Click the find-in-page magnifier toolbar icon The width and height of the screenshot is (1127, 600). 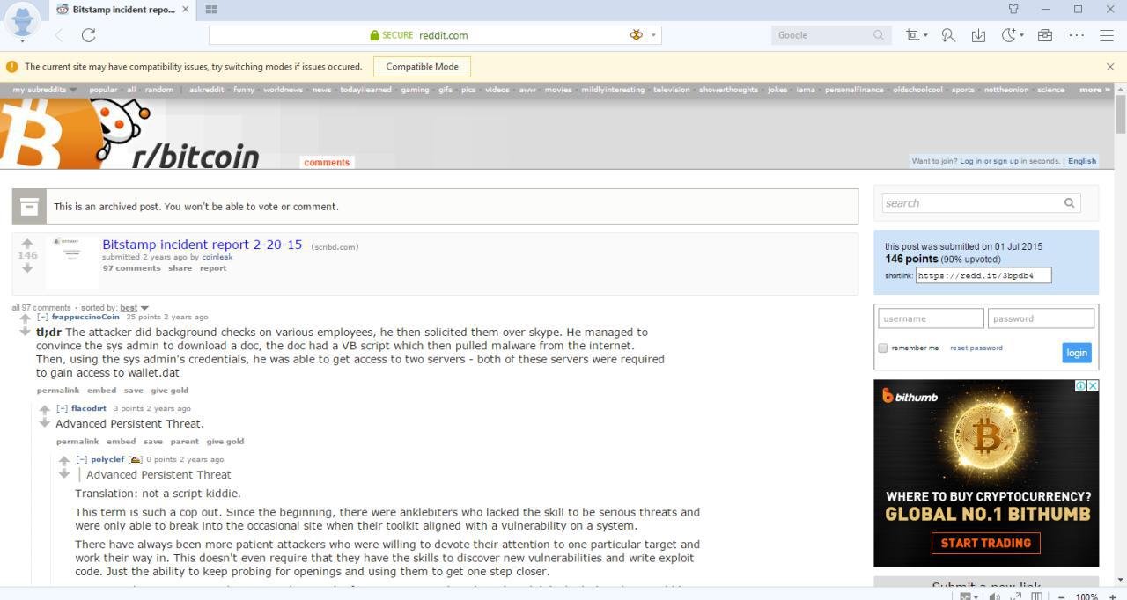coord(948,35)
